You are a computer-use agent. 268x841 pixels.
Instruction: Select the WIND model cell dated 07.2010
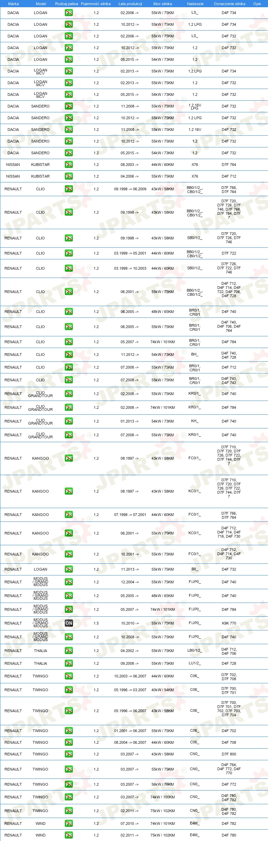pos(40,823)
